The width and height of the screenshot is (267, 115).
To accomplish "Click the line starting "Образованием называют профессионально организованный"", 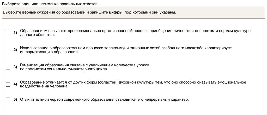I will point(135,31).
